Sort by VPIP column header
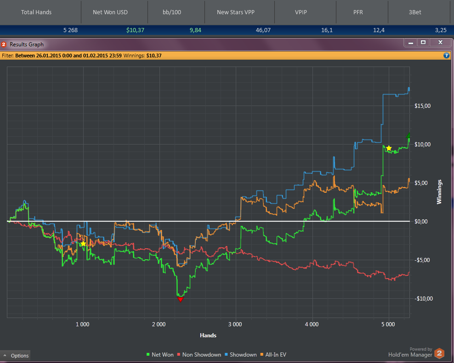Viewport: 454px width, 363px height. pyautogui.click(x=301, y=12)
